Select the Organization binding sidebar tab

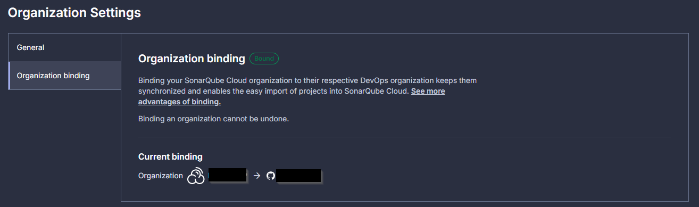65,76
